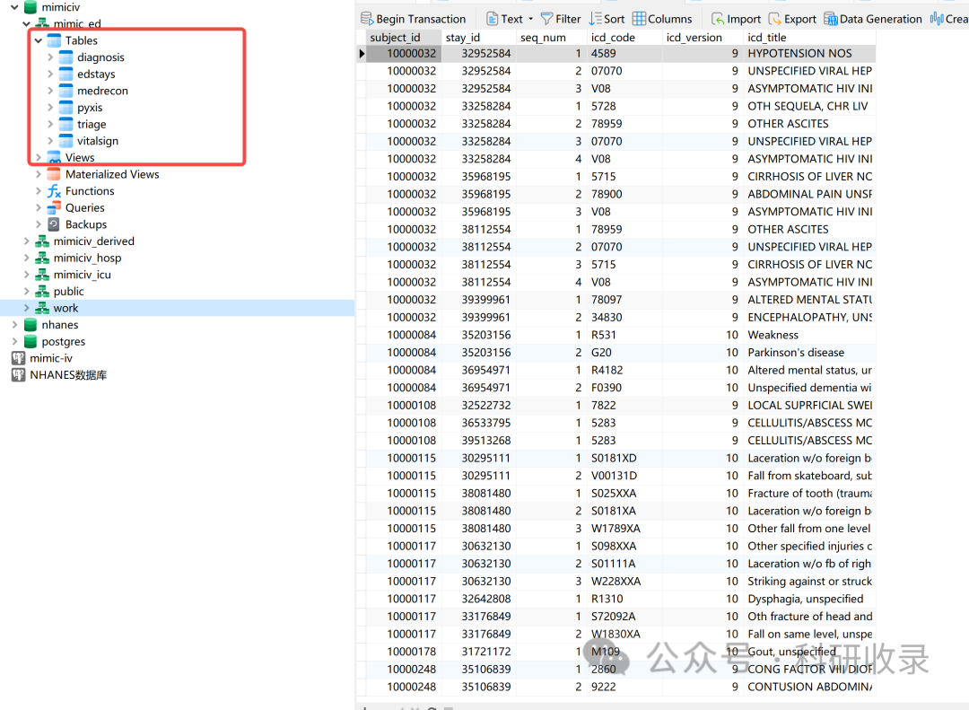Click the mimic-iv connection icon
The image size is (969, 710).
[x=18, y=357]
